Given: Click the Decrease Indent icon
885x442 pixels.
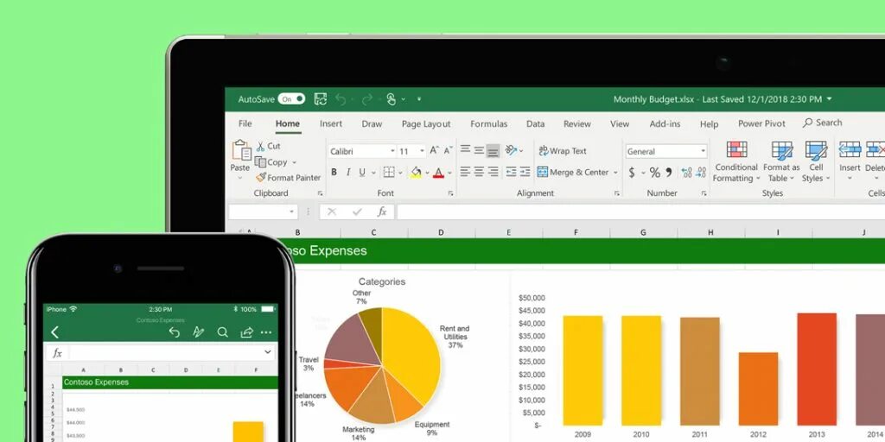Looking at the screenshot, I should coord(512,172).
